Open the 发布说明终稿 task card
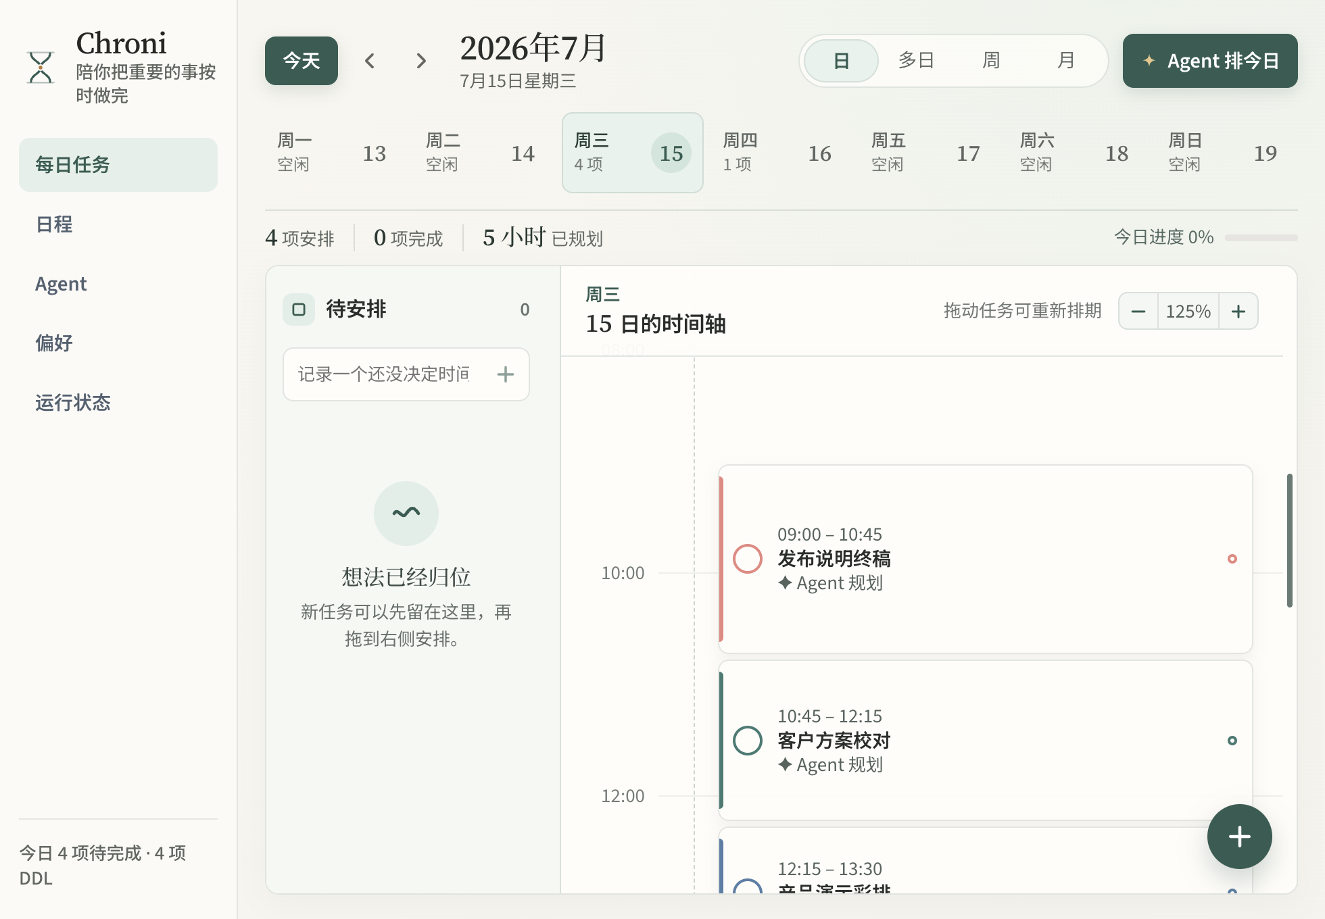The image size is (1325, 919). [x=986, y=559]
